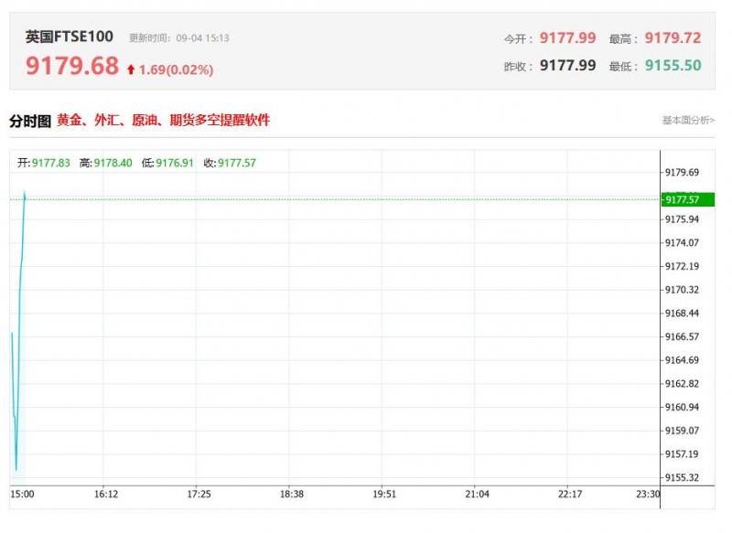Click the 9175.94 axis label
Screen dimensions: 732x533
pos(682,219)
